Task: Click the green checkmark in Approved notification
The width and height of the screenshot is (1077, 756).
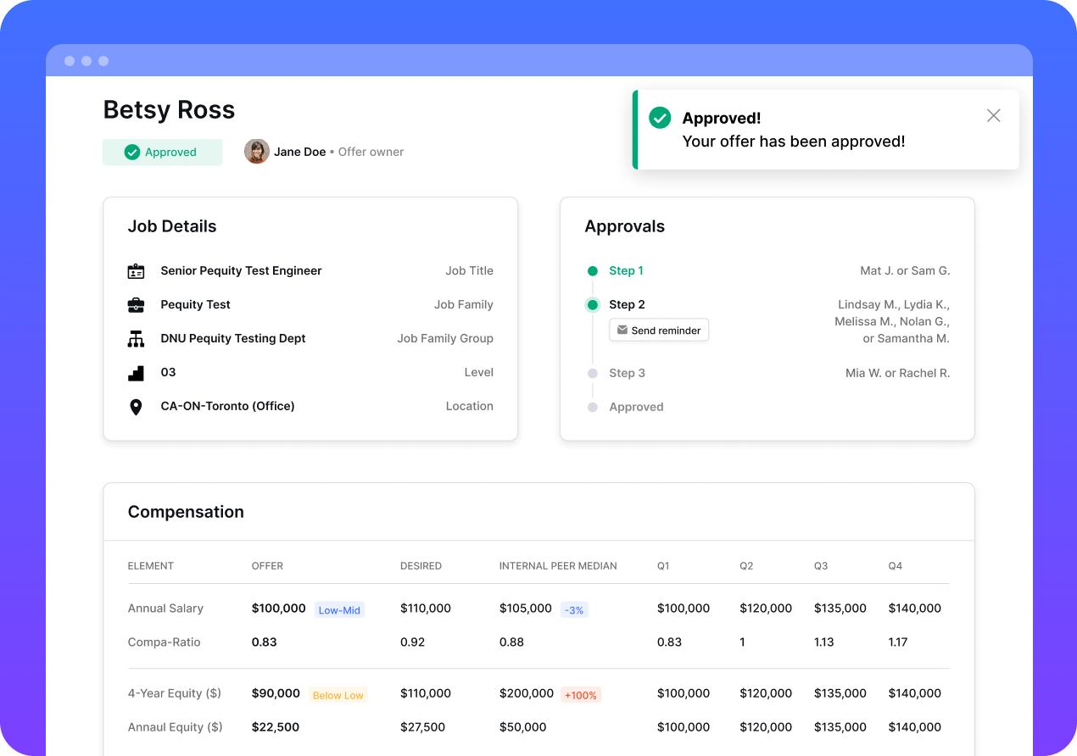Action: coord(660,118)
